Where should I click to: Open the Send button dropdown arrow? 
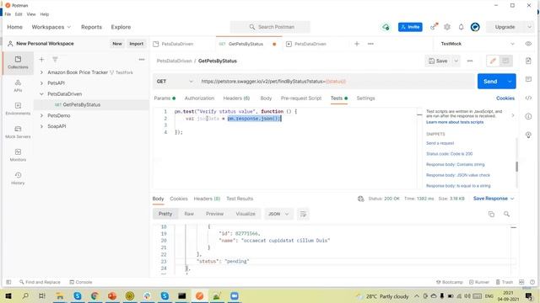(x=510, y=82)
